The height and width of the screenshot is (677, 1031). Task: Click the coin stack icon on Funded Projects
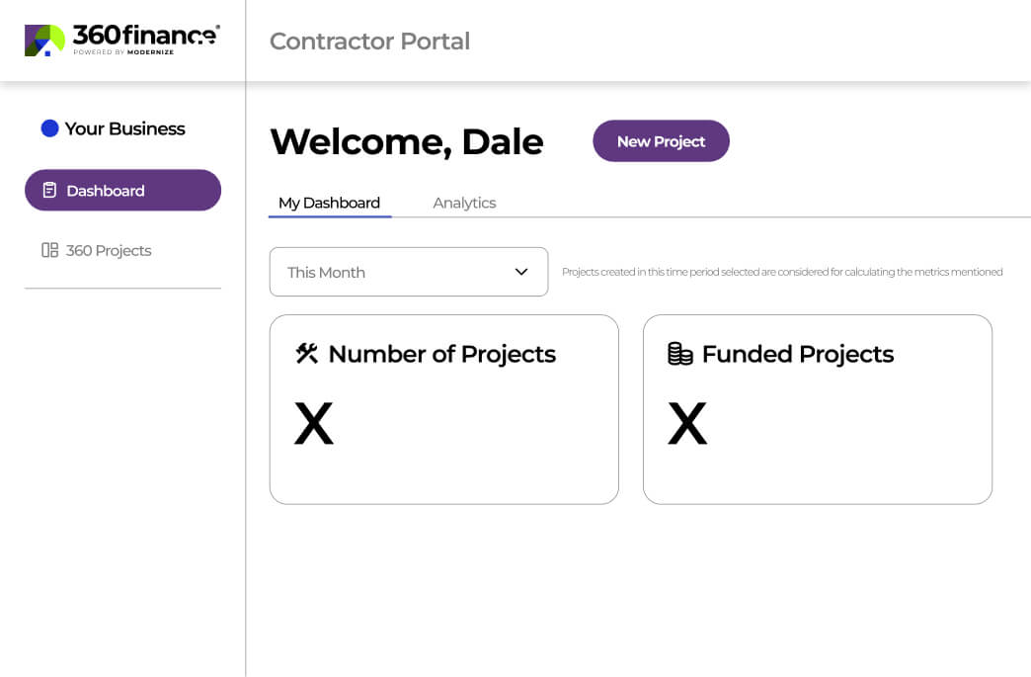pos(680,354)
